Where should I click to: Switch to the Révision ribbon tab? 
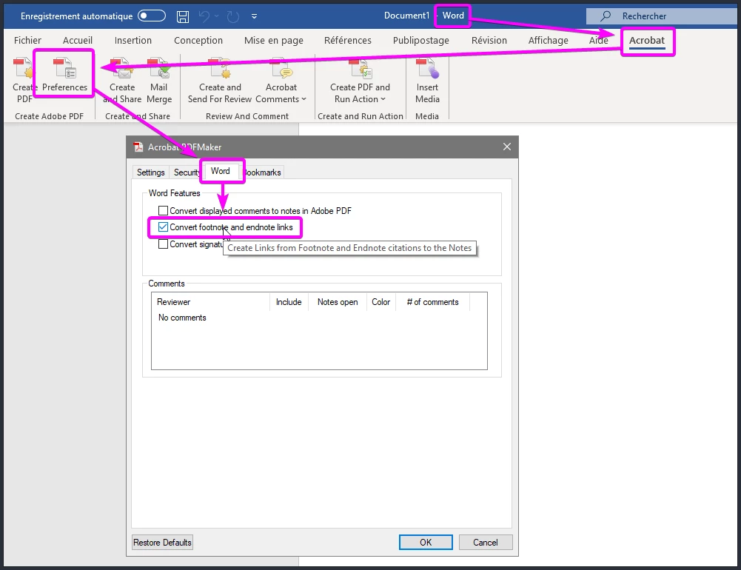pyautogui.click(x=489, y=41)
